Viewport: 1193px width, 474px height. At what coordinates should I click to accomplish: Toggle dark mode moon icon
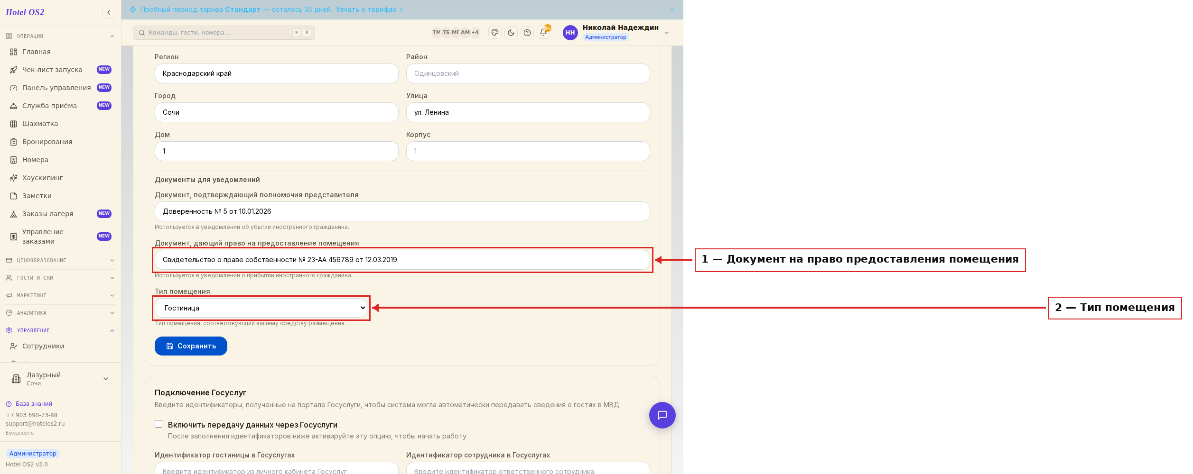point(511,33)
